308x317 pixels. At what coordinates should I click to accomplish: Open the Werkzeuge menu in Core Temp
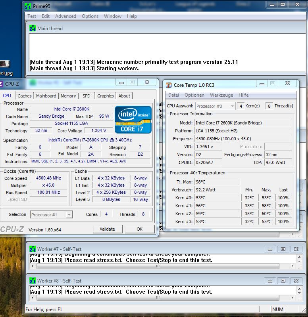[221, 95]
